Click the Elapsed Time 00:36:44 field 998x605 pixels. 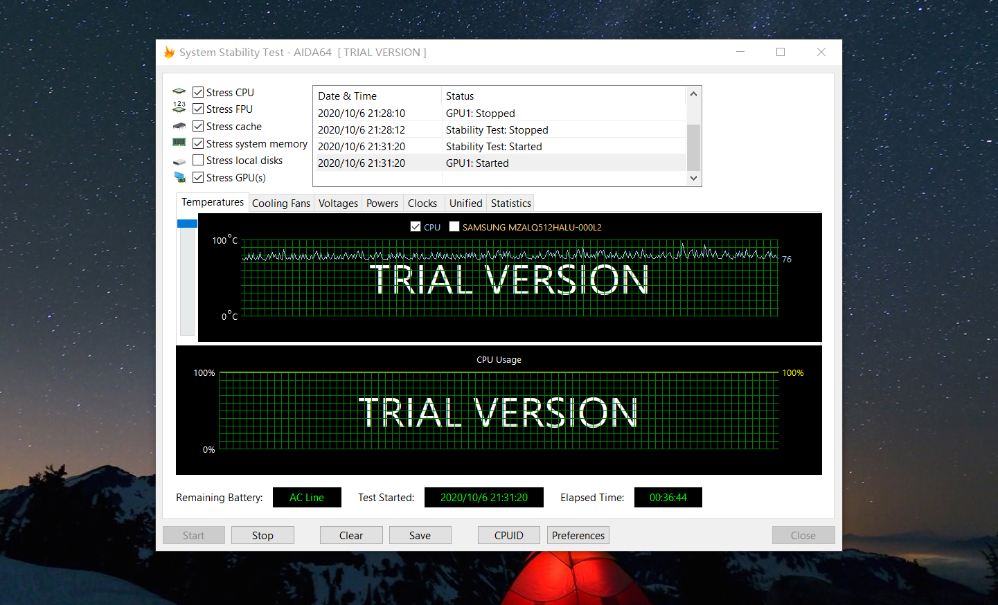pyautogui.click(x=668, y=497)
